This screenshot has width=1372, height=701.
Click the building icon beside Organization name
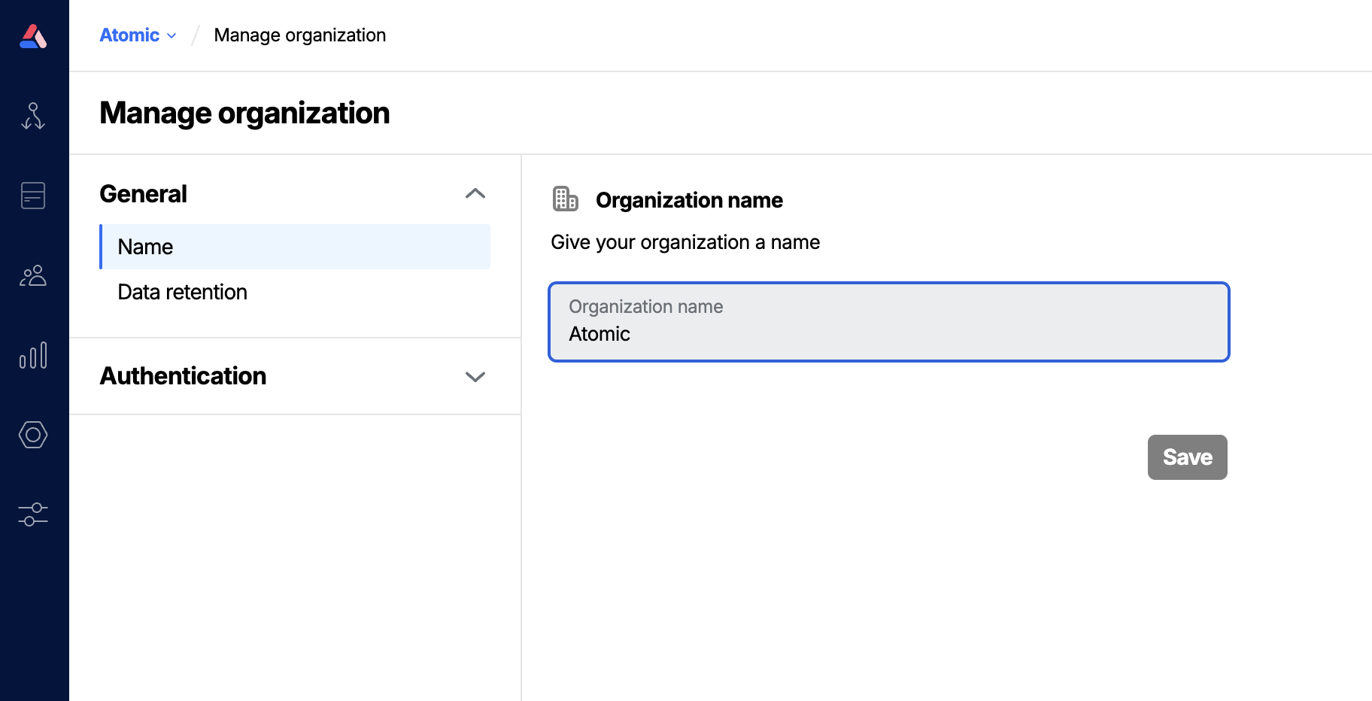click(x=566, y=199)
